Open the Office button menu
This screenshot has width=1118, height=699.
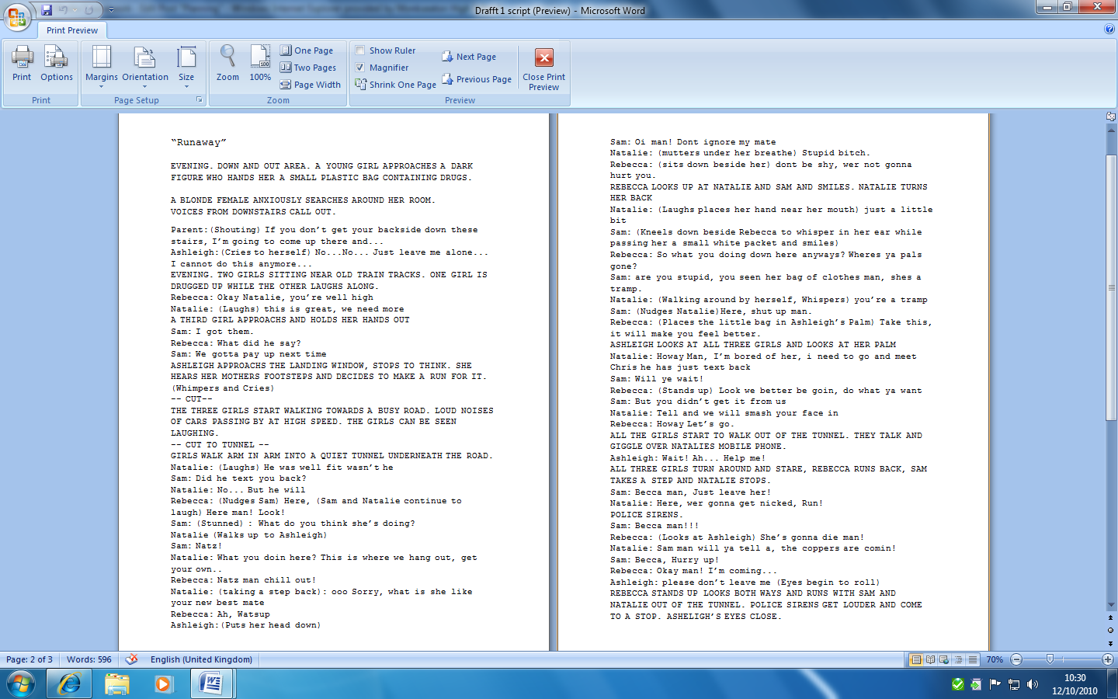(x=17, y=16)
